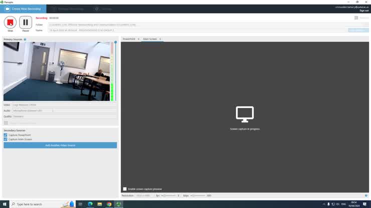Viewport: 371px width, 208px height.
Task: Click the Sign out link
Action: (363, 10)
